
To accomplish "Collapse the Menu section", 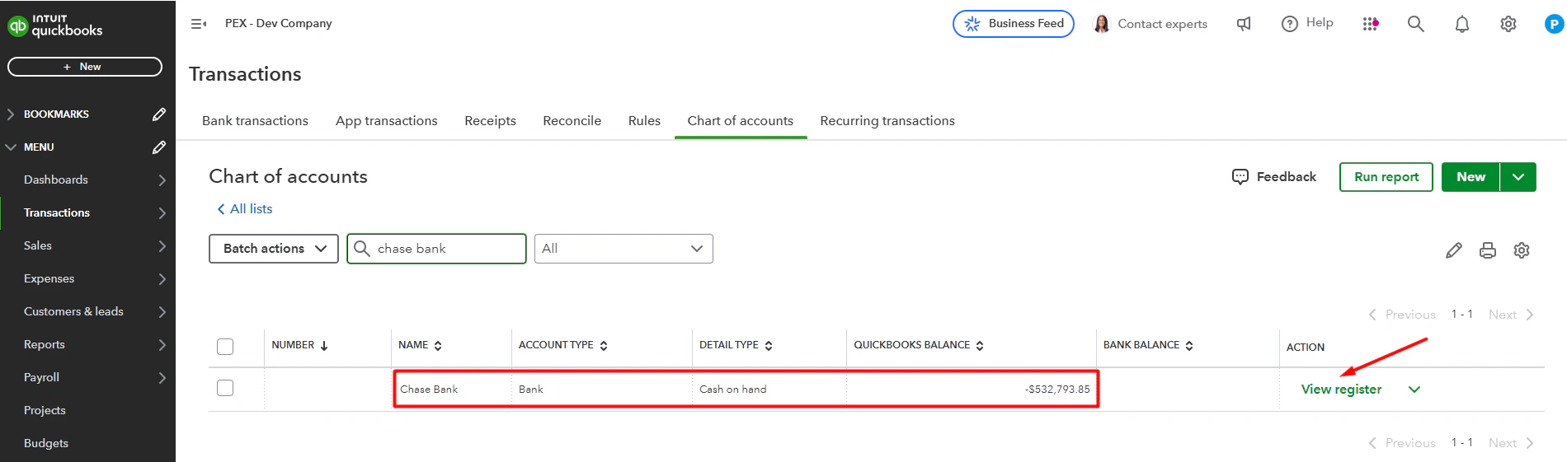I will point(11,147).
